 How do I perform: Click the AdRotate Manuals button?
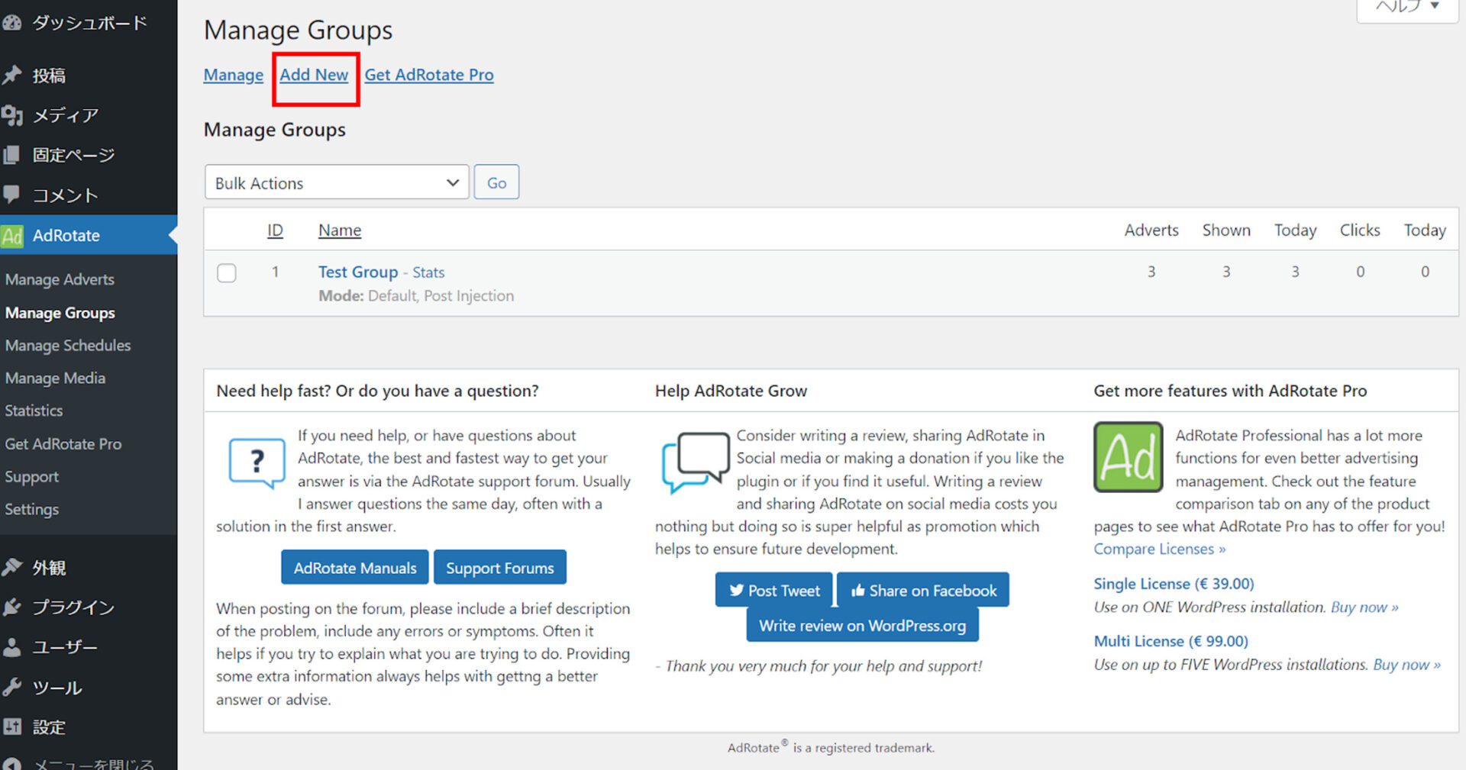click(355, 568)
